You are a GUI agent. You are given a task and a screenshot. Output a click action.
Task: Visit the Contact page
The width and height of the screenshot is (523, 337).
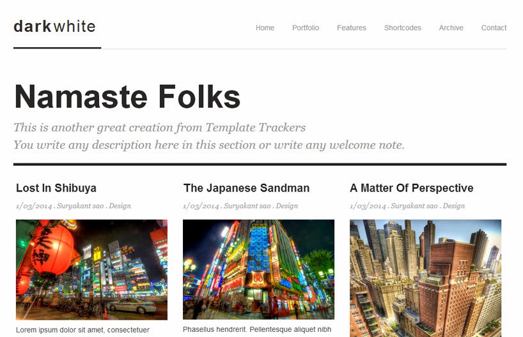[x=494, y=27]
